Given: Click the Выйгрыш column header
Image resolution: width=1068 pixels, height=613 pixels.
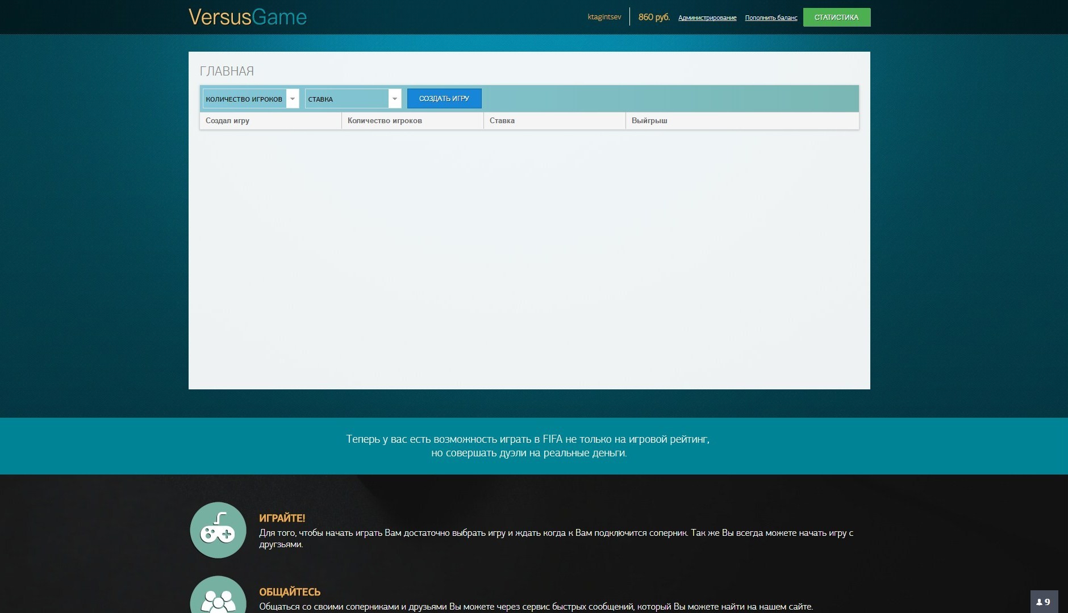Looking at the screenshot, I should tap(649, 120).
